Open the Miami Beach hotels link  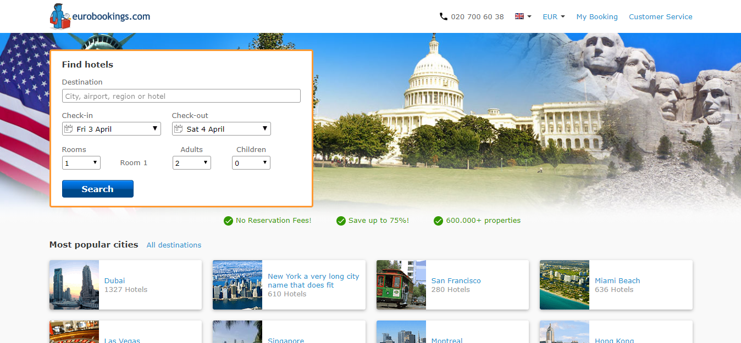[617, 280]
